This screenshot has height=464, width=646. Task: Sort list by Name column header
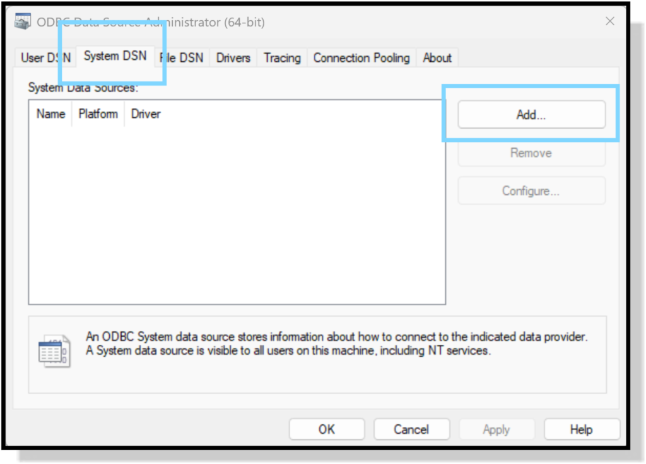pyautogui.click(x=51, y=114)
